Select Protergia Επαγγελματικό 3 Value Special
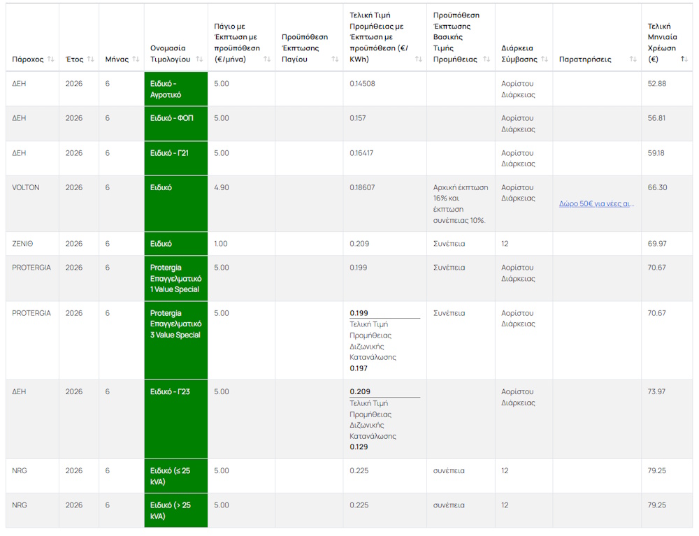 (x=175, y=340)
